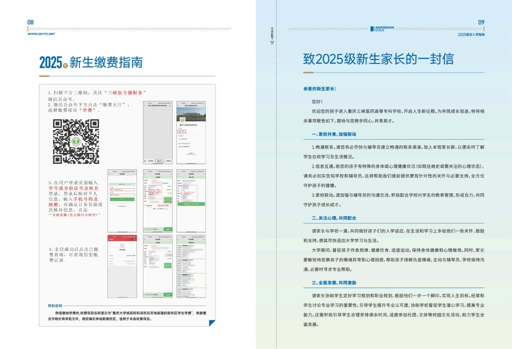
Task: Click the paragraph starting "1.畅通联系"
Action: [394, 152]
